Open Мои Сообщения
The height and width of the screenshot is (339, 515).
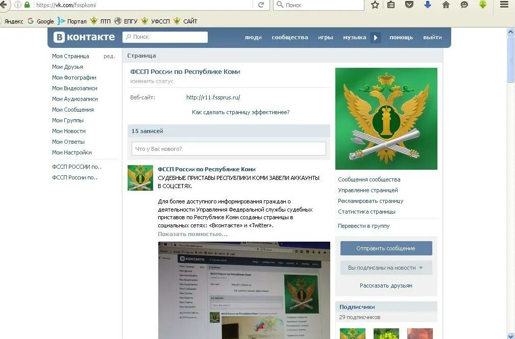[72, 110]
